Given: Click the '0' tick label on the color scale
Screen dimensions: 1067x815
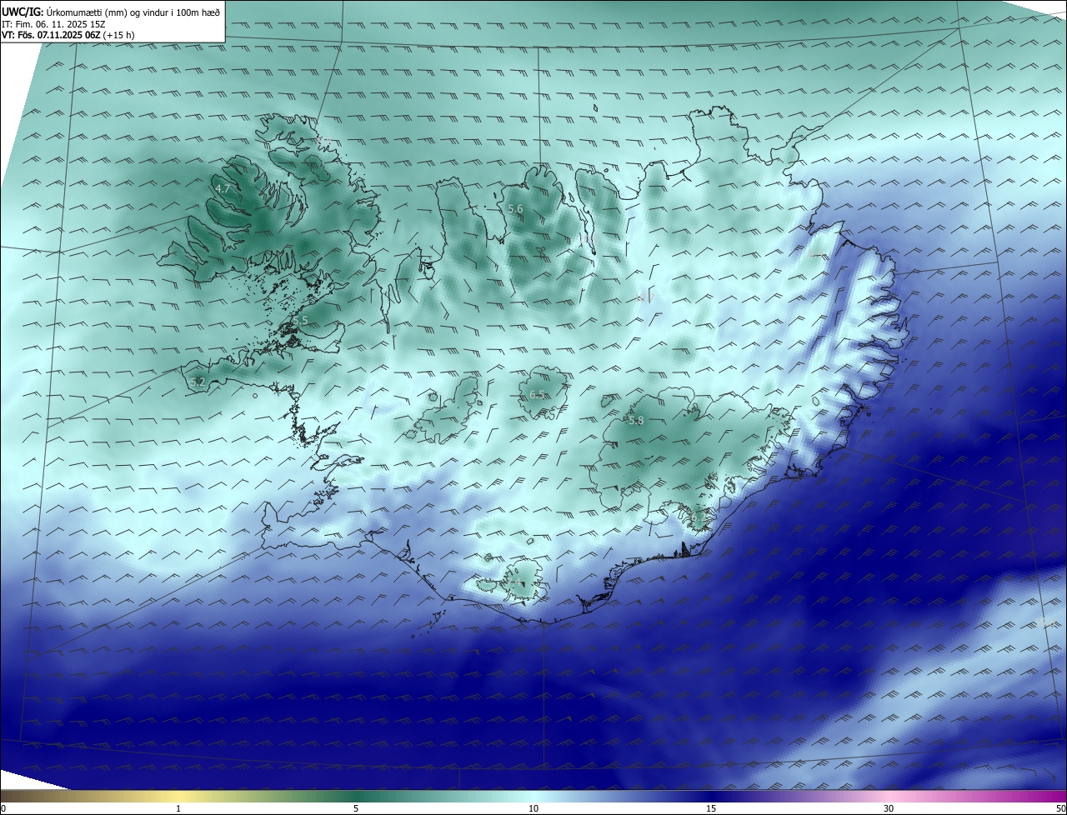Looking at the screenshot, I should 3,808.
